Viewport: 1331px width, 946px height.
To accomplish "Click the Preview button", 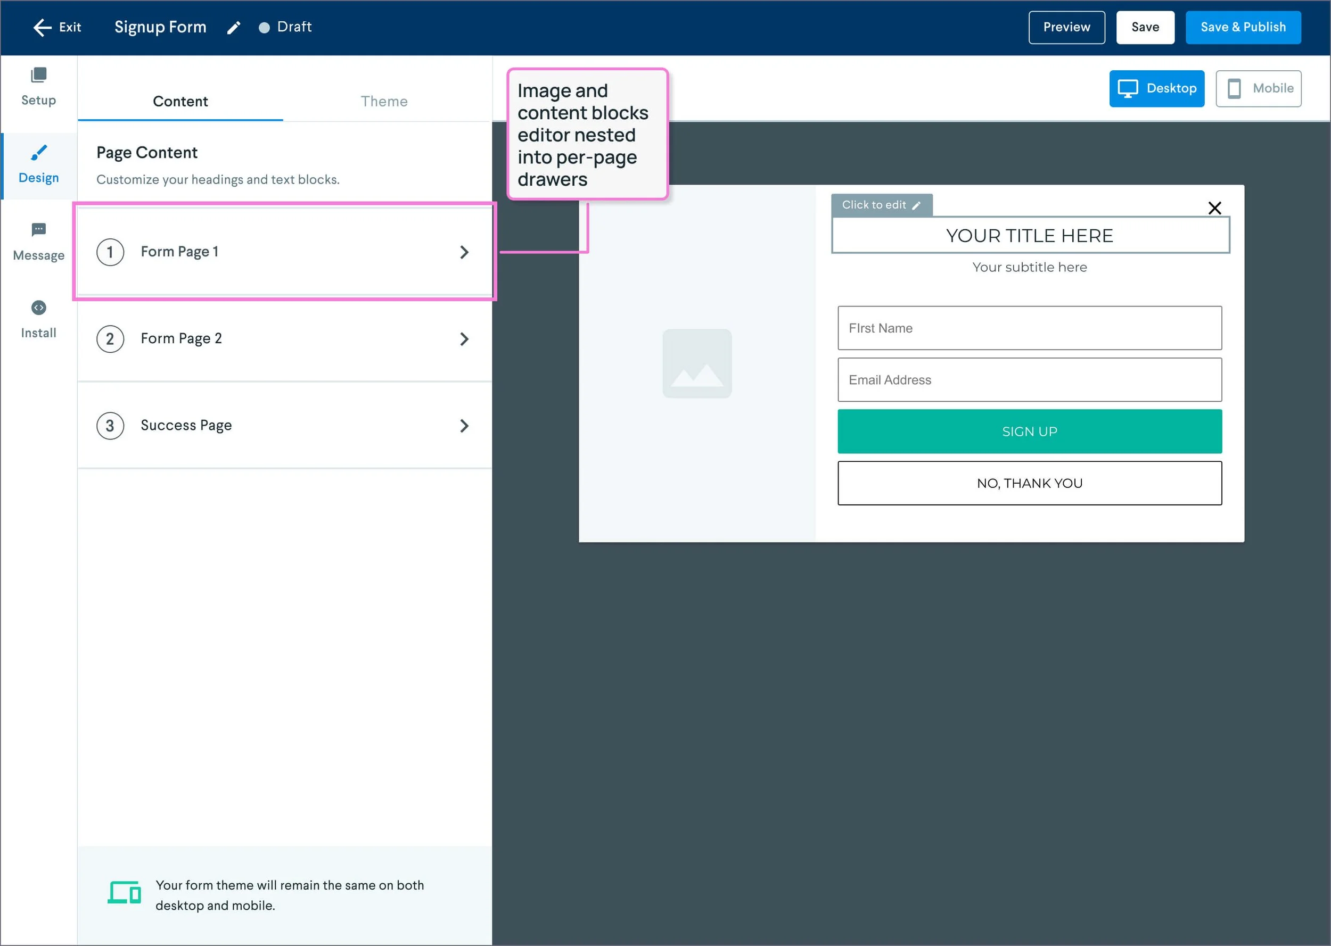I will 1066,27.
